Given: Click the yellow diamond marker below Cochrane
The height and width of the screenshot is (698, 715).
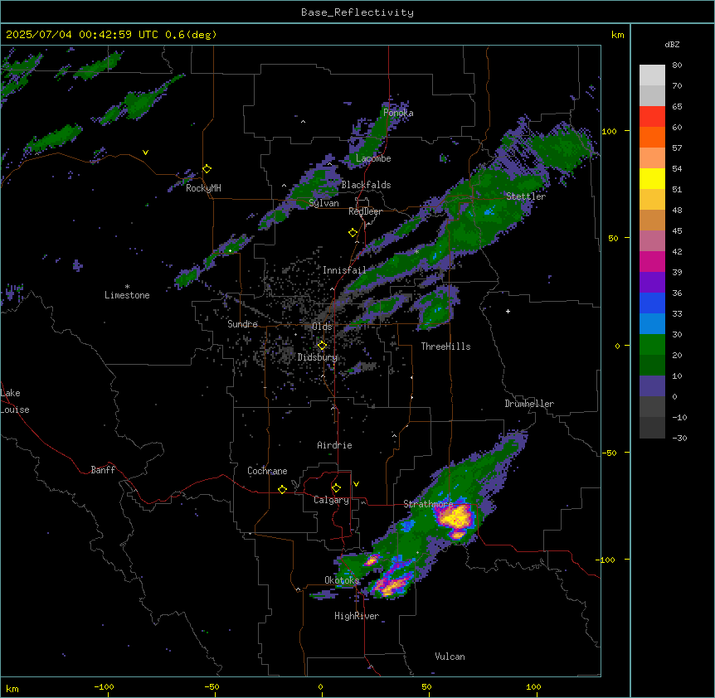Looking at the screenshot, I should click(282, 489).
